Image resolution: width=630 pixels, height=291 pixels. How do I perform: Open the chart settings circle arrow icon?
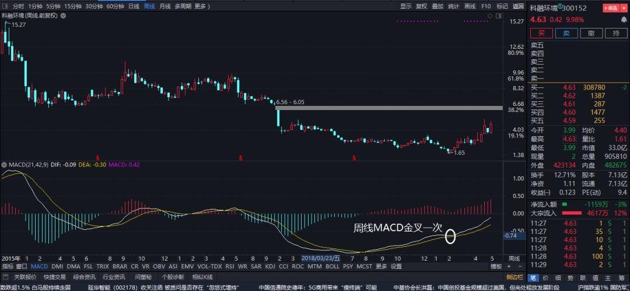[x=64, y=16]
